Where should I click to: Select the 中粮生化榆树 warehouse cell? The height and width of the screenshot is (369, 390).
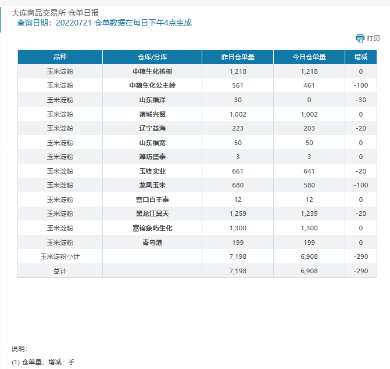click(x=152, y=71)
